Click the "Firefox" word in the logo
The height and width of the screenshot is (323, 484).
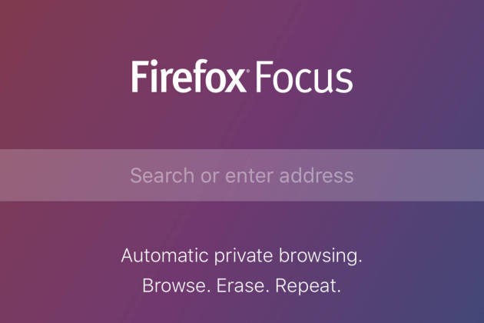coord(188,76)
